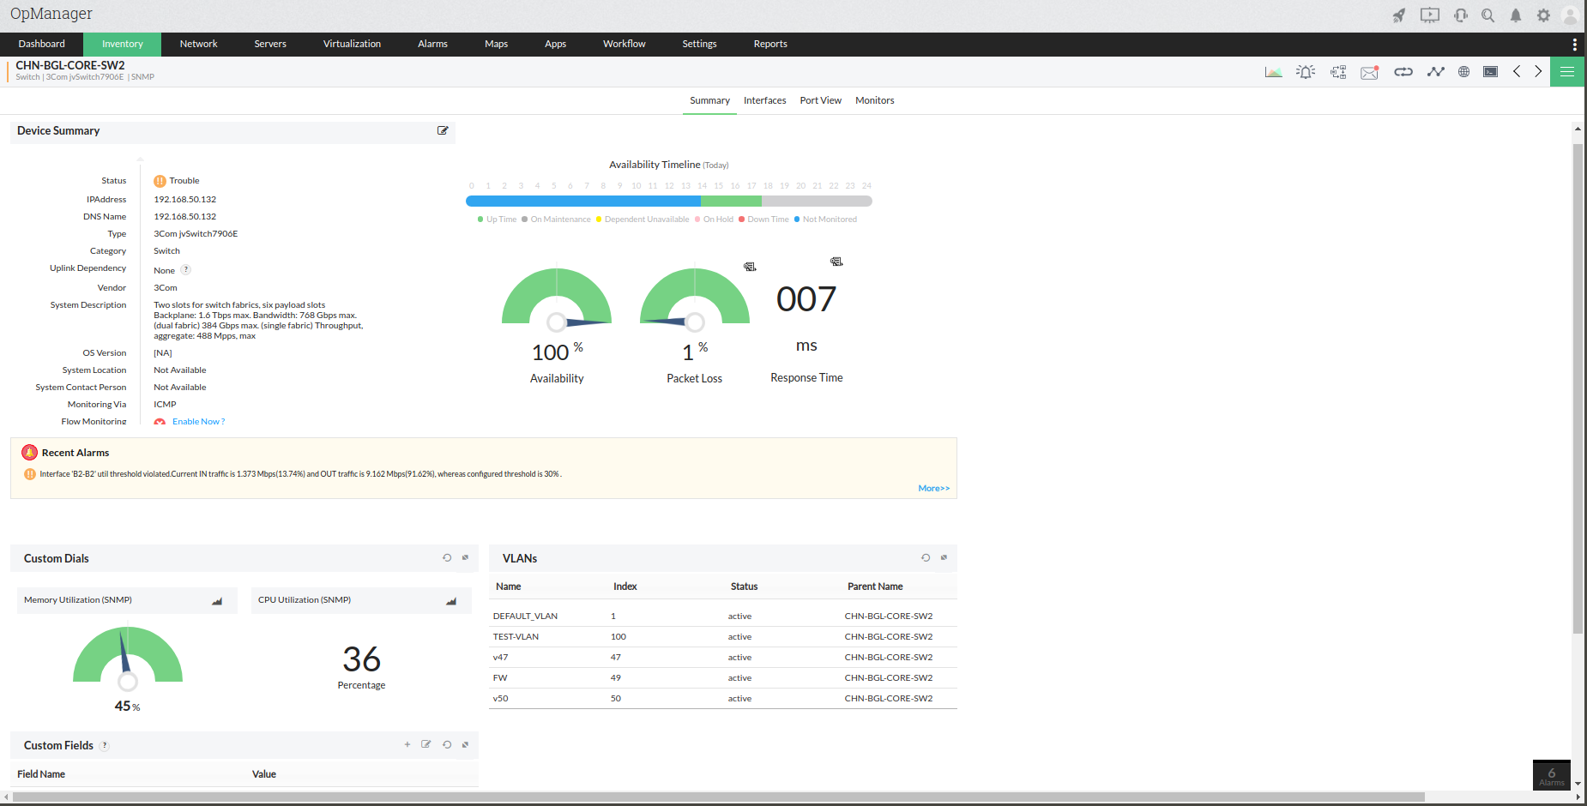1587x806 pixels.
Task: Open CPU Utilization graph icon
Action: click(451, 601)
